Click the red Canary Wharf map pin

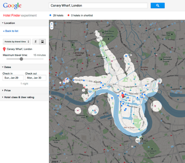point(122,96)
